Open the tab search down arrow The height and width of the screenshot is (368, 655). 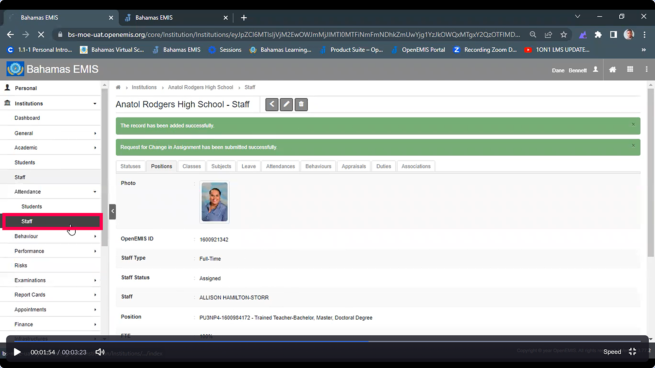click(x=578, y=16)
